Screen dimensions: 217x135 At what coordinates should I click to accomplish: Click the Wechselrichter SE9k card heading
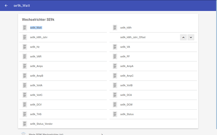coord(38,20)
